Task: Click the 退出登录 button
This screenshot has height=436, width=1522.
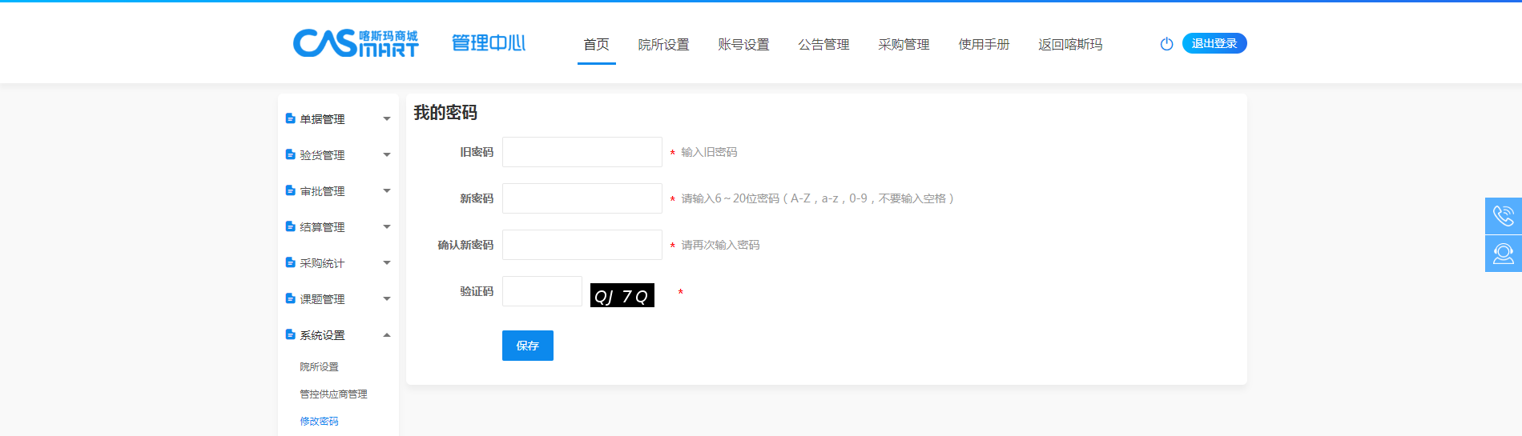Action: click(1214, 43)
